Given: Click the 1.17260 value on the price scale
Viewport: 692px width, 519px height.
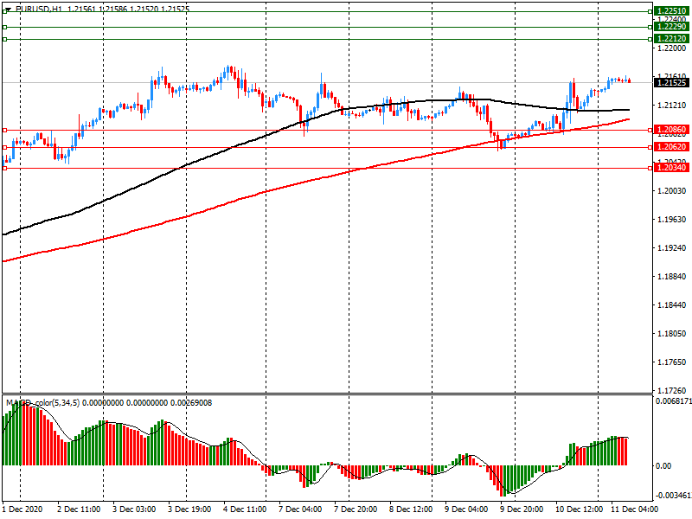Looking at the screenshot, I should [672, 391].
